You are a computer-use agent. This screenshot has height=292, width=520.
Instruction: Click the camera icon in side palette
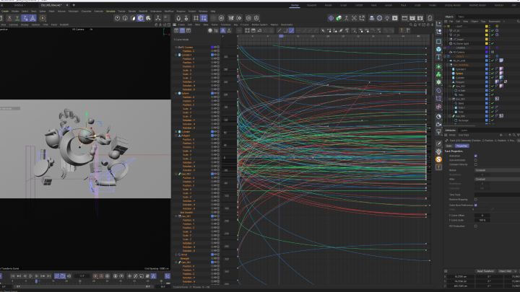[439, 125]
